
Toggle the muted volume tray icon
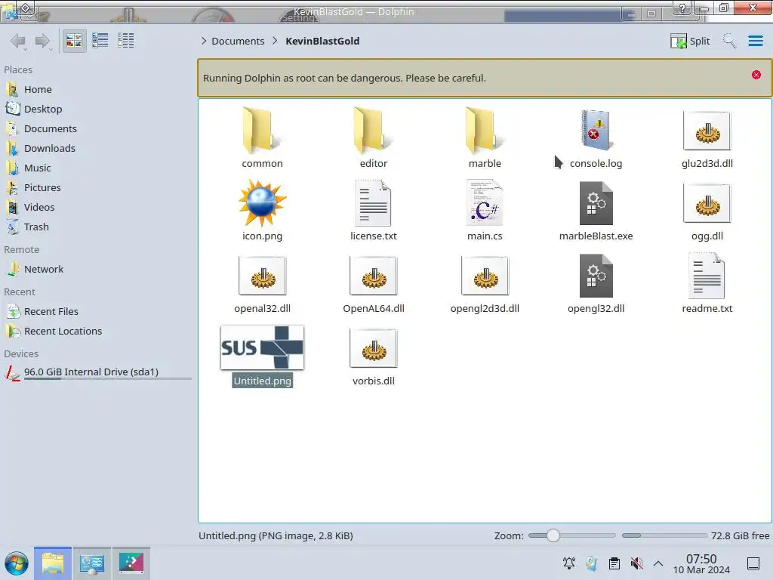pos(636,563)
